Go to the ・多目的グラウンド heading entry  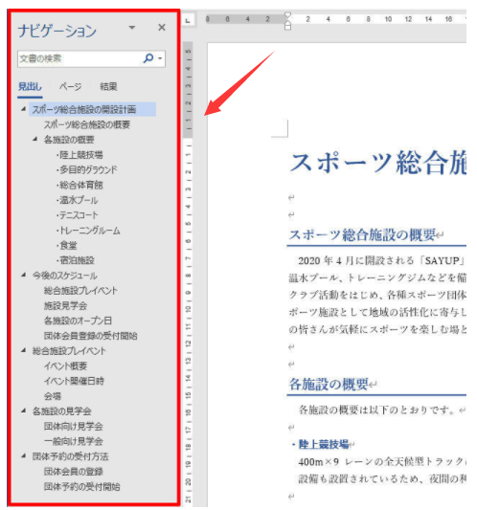(x=86, y=169)
